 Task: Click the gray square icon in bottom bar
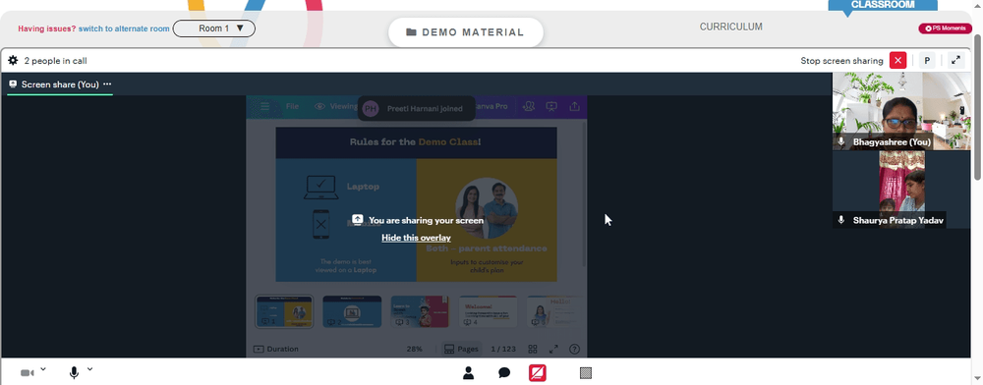click(586, 373)
